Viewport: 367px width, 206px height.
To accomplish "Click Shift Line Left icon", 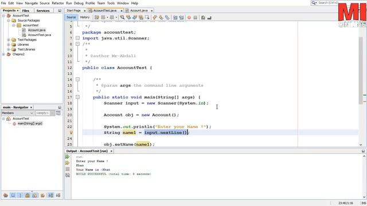I will point(175,17).
